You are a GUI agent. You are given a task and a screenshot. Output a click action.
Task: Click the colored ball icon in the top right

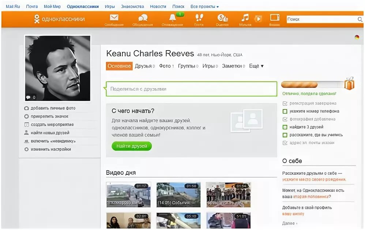(x=357, y=37)
